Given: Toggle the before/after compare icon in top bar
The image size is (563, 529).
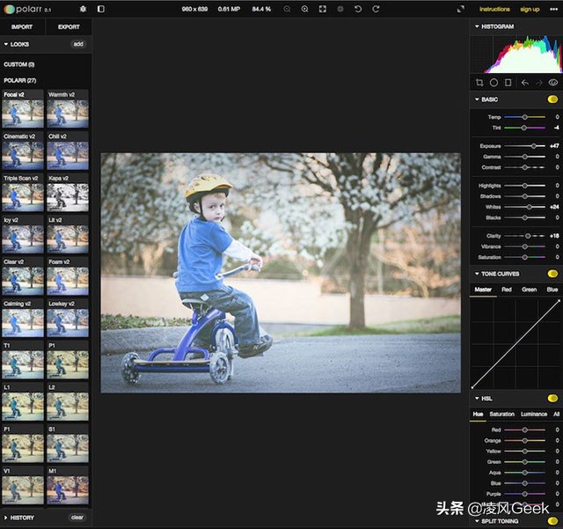Looking at the screenshot, I should pos(101,9).
